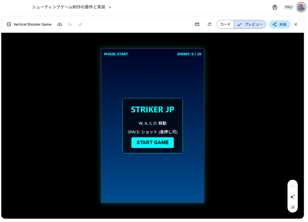
Task: Open the archive icon next to PRO
Action: click(x=275, y=7)
